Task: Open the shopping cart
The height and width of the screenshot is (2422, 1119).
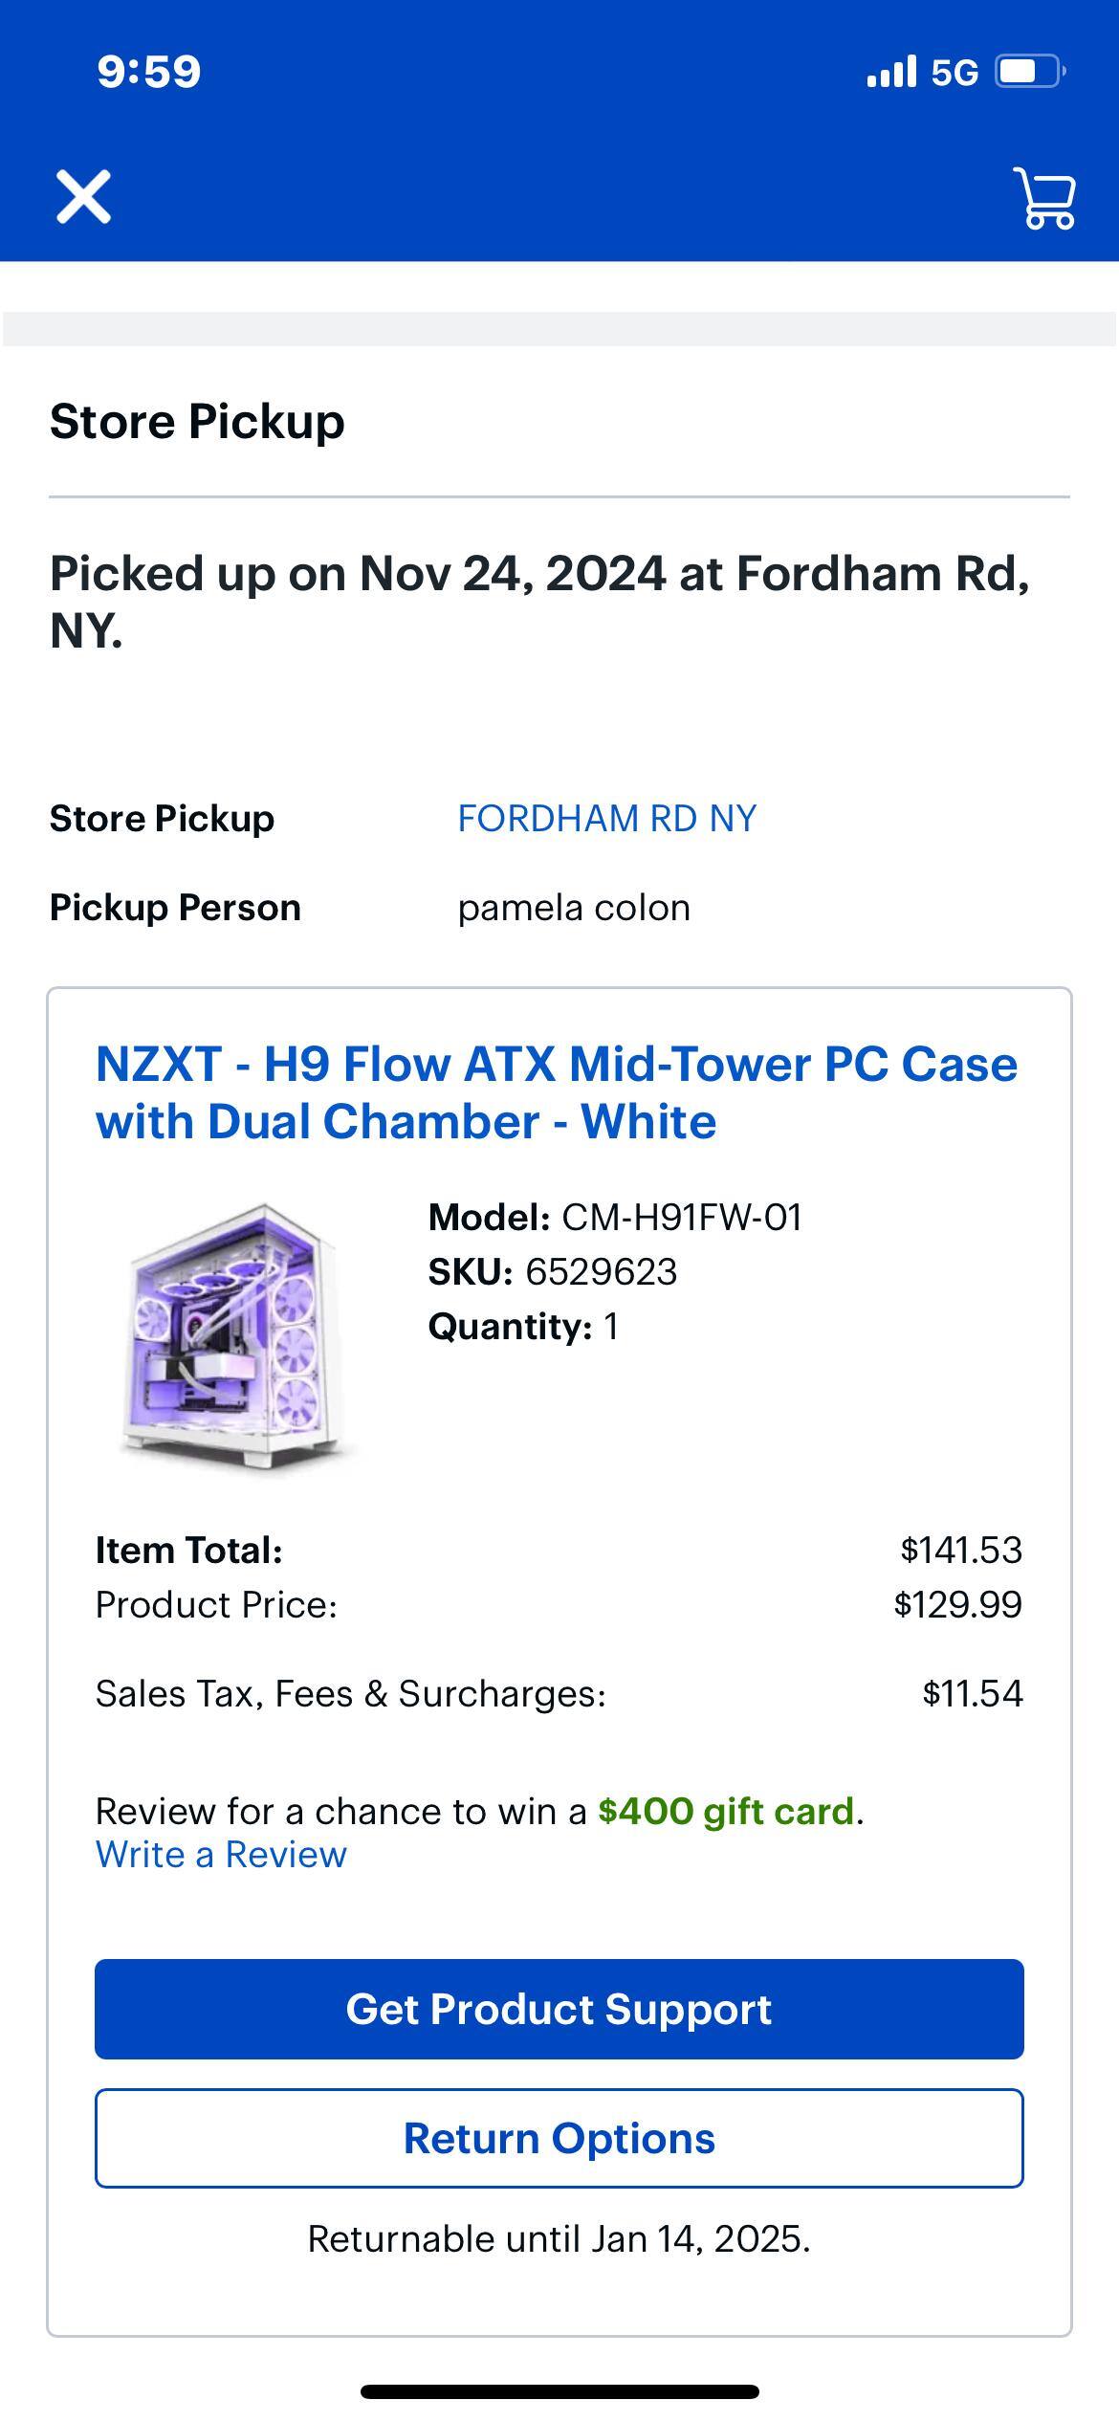Action: pos(1044,198)
